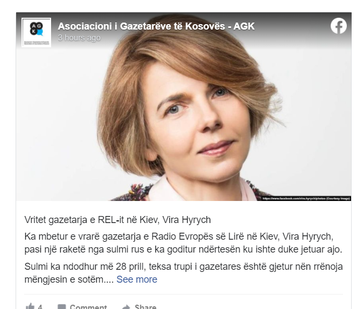Click the thumbs-up like icon
364x309 pixels.
(30, 306)
